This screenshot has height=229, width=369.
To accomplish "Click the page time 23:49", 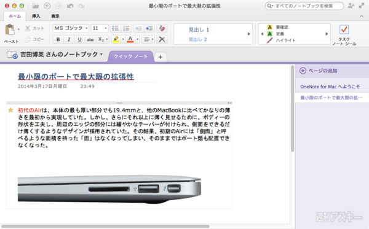I will point(87,87).
